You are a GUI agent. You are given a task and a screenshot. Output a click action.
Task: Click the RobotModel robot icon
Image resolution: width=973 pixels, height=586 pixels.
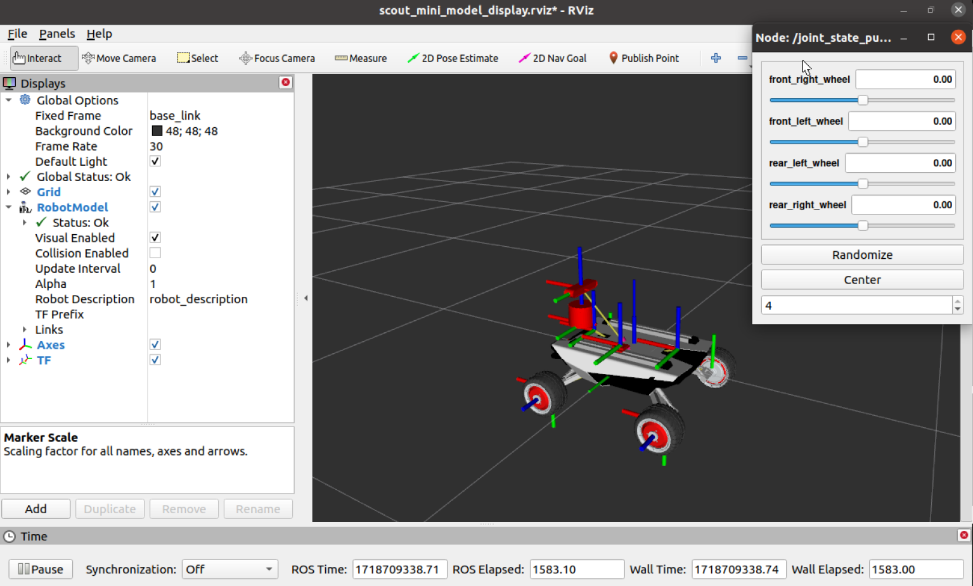pyautogui.click(x=25, y=207)
